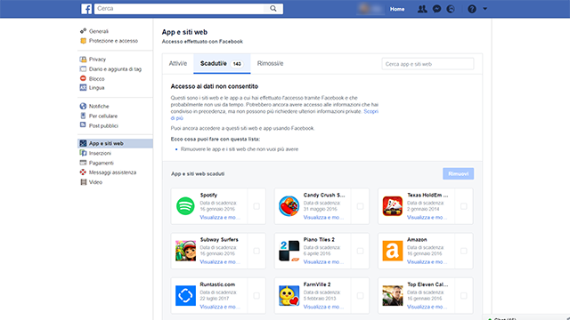The width and height of the screenshot is (570, 320).
Task: Click the Candy Crush app icon
Action: (x=289, y=206)
